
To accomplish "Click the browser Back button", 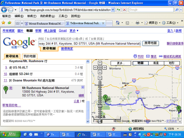I will click(x=4, y=10).
